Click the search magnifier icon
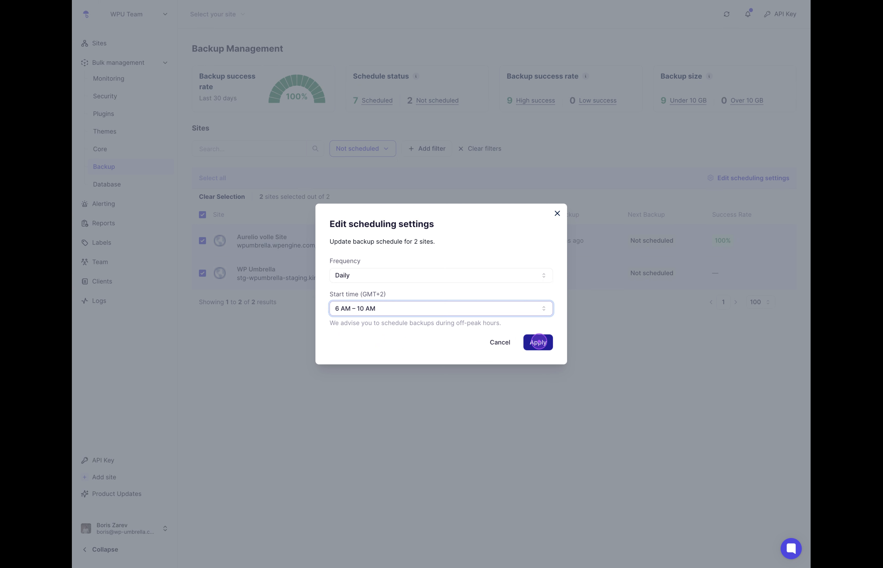The image size is (883, 568). (x=315, y=149)
